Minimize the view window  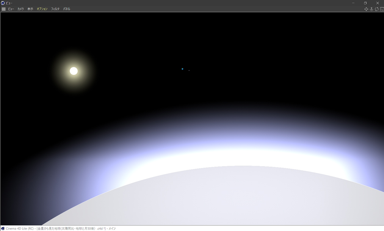click(353, 3)
